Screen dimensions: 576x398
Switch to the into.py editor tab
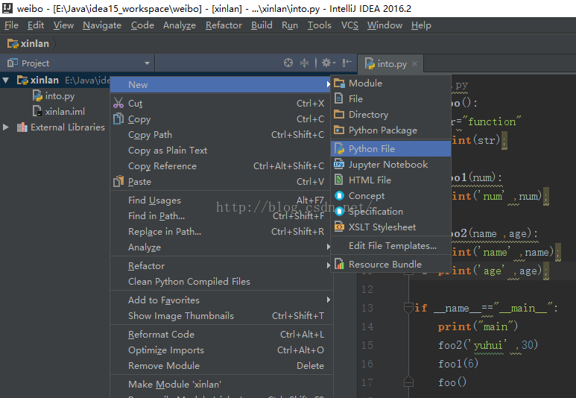pyautogui.click(x=392, y=64)
